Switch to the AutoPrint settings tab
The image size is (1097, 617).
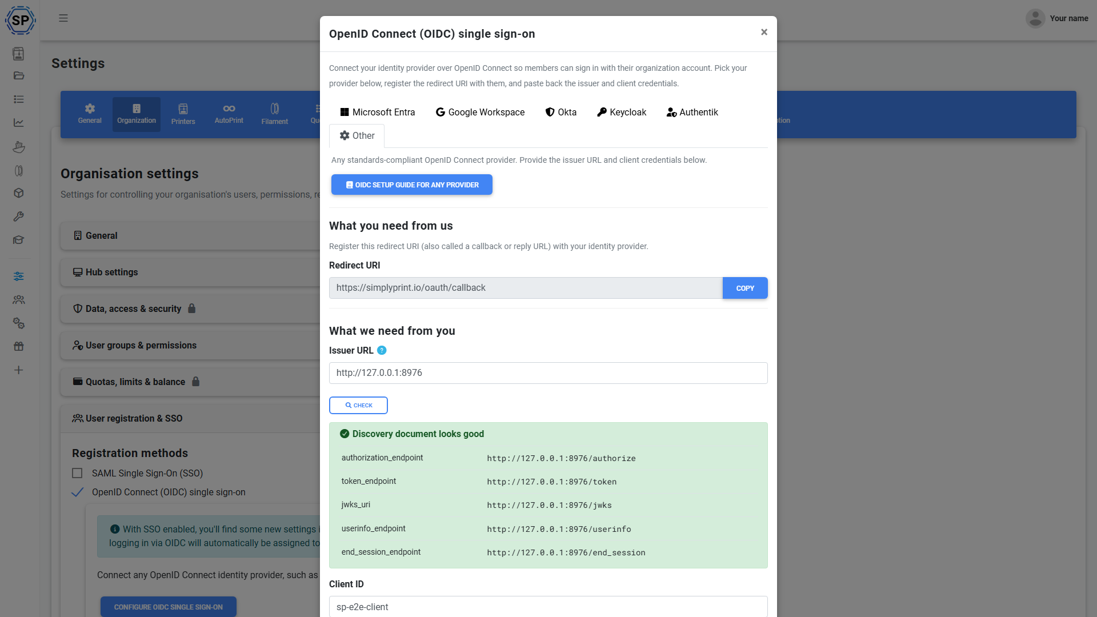[229, 114]
